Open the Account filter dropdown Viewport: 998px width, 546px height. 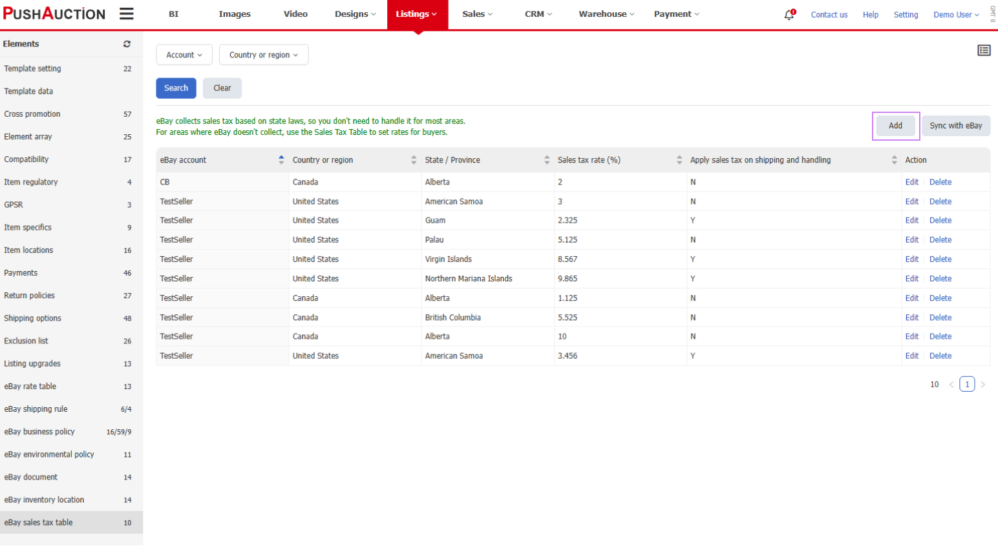(x=184, y=55)
